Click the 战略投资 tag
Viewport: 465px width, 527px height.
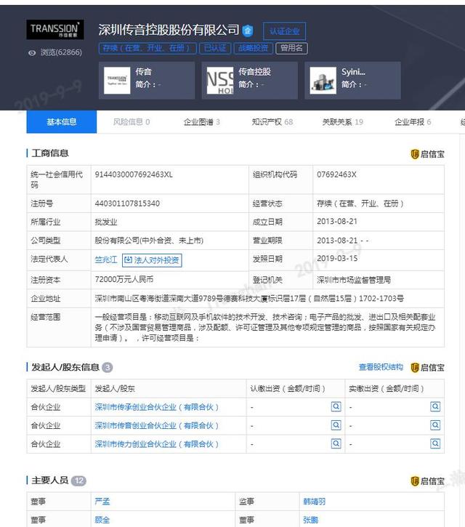254,48
